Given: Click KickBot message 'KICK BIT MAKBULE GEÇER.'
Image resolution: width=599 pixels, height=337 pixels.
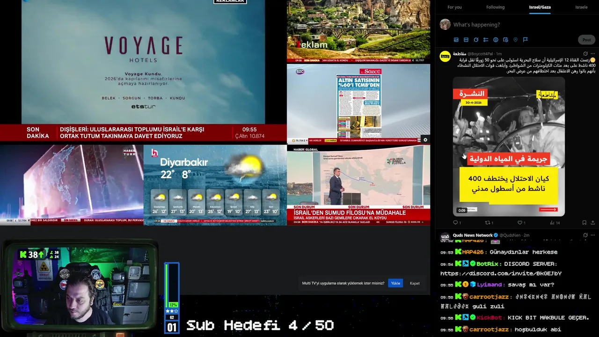Looking at the screenshot, I should point(548,318).
